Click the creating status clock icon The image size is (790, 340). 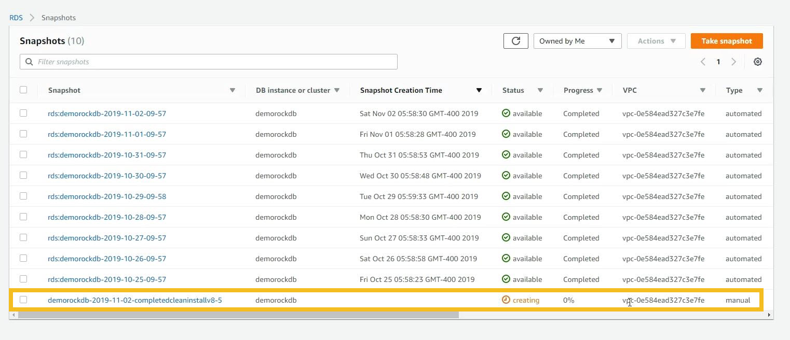[x=506, y=300]
